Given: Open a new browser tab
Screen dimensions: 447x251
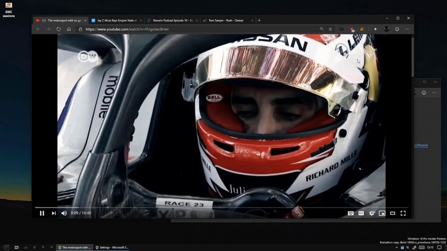Looking at the screenshot, I should click(259, 21).
